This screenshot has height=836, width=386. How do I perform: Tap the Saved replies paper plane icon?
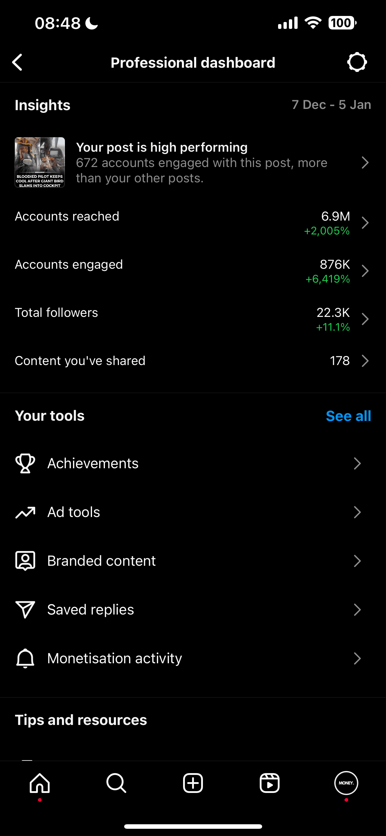click(25, 609)
